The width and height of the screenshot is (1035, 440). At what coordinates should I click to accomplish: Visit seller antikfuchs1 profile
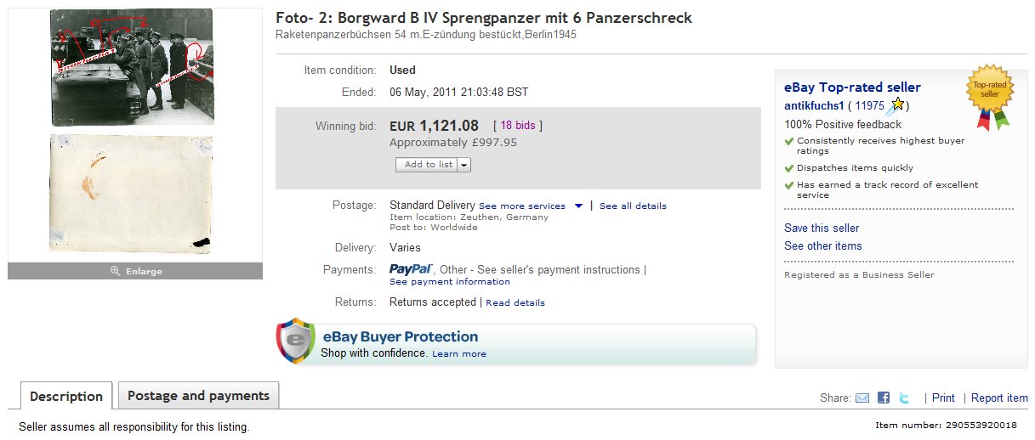tap(815, 106)
